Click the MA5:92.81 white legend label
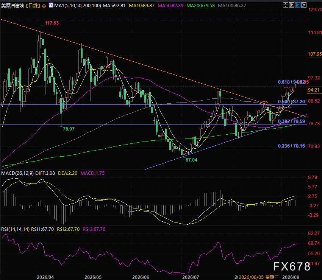The width and height of the screenshot is (322, 280). (x=114, y=6)
